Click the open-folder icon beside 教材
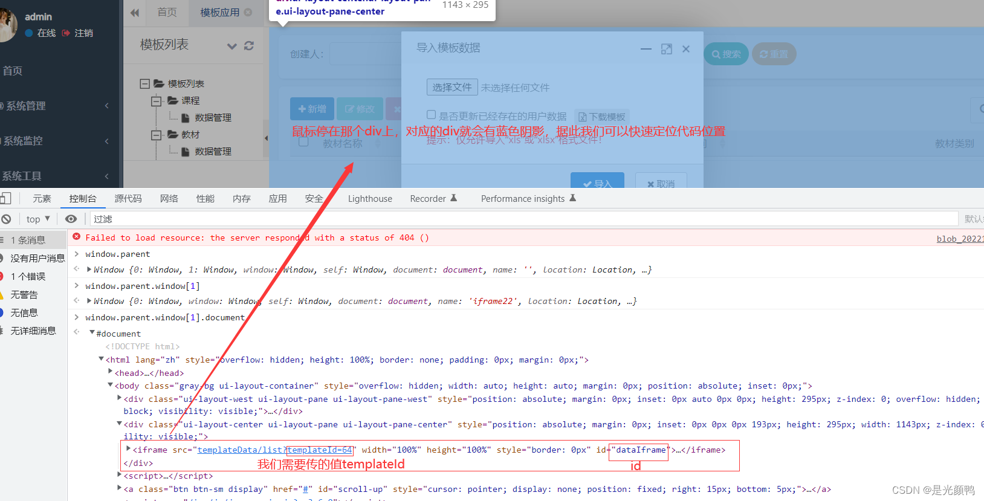Screen dimensions: 984x501 click(173, 134)
